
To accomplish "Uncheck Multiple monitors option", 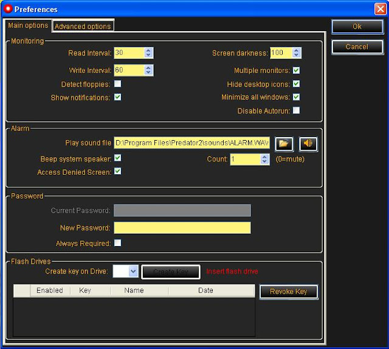I will 296,70.
